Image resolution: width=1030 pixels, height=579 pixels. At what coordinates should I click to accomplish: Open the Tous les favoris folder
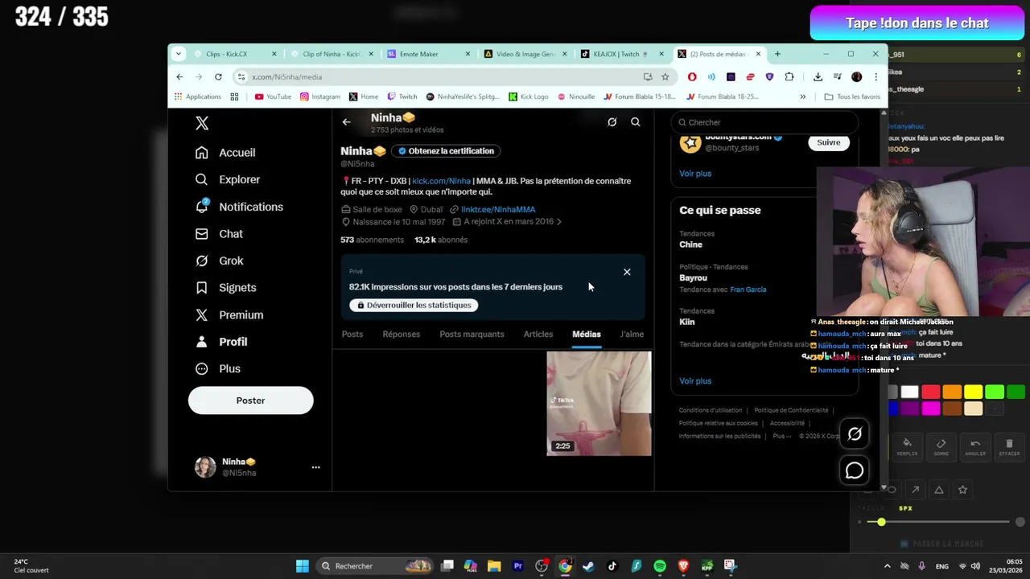point(852,96)
